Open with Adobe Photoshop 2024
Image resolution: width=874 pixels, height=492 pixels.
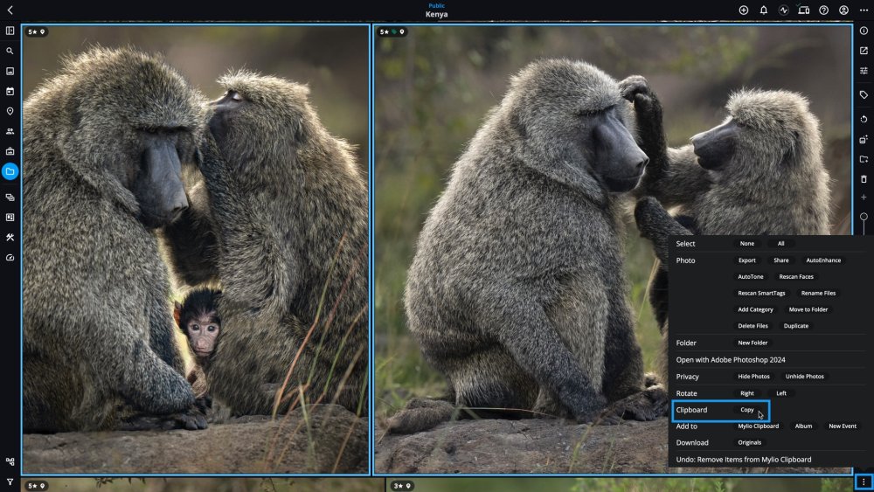pyautogui.click(x=731, y=360)
